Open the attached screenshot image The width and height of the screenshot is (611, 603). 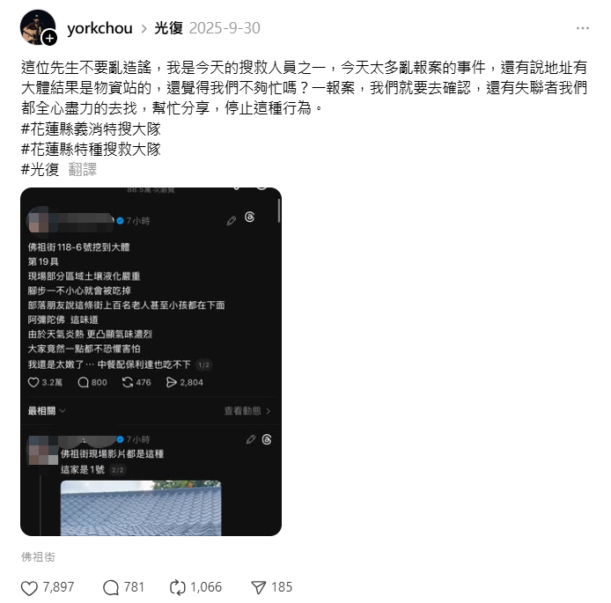point(151,362)
